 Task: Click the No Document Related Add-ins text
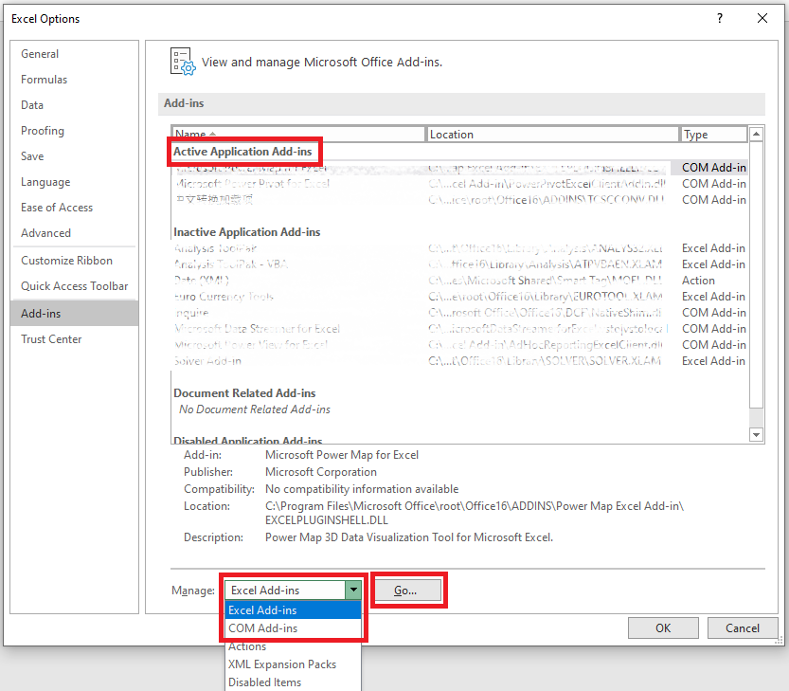click(x=255, y=409)
